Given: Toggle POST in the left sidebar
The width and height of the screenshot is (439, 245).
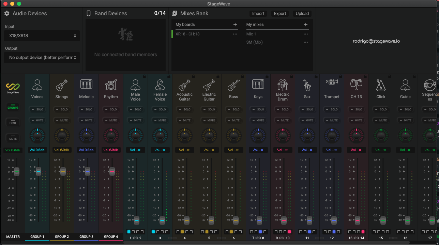Looking at the screenshot, I should pyautogui.click(x=13, y=122).
